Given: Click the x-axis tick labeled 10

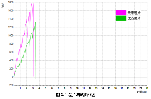Looking at the screenshot, I should [x=77, y=88].
